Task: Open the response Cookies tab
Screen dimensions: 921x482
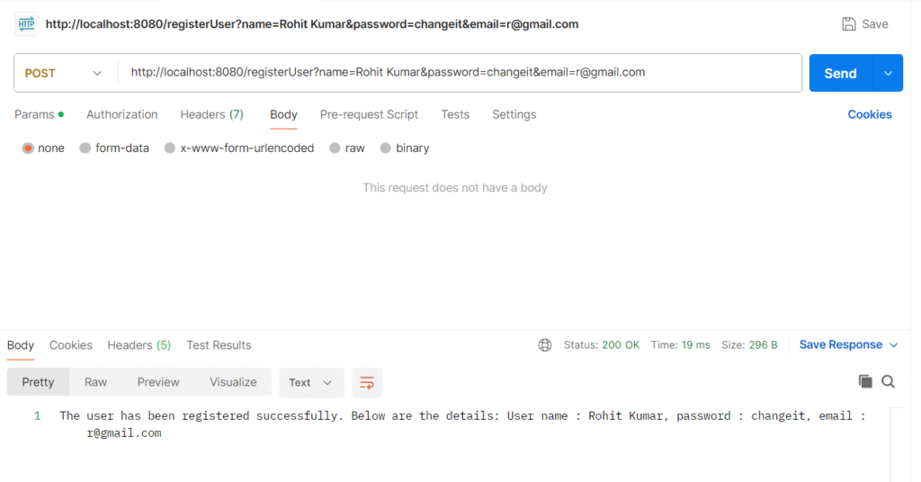Action: point(70,345)
